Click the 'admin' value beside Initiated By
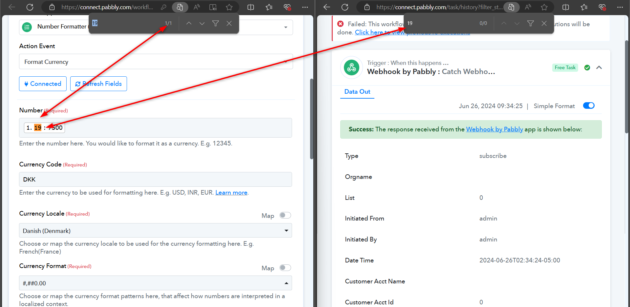This screenshot has height=307, width=630. tap(488, 240)
